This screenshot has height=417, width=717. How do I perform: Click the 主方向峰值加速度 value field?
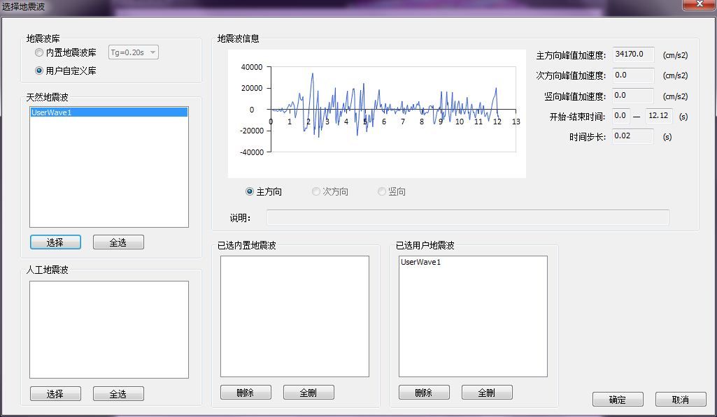click(633, 54)
